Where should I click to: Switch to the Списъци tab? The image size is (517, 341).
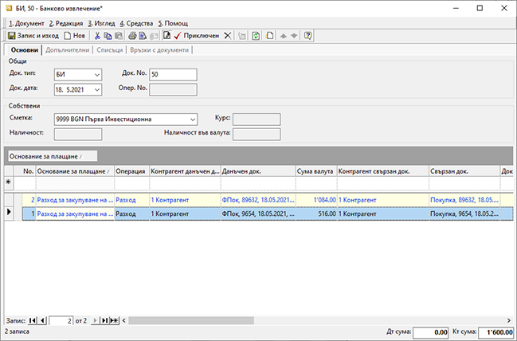109,50
